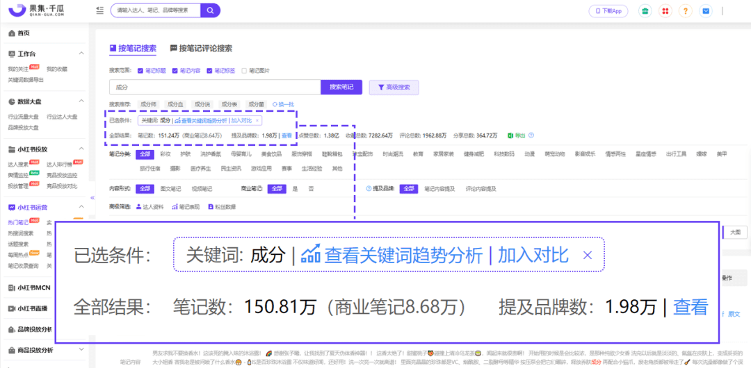Click the 小红书投放 folder icon

(x=12, y=149)
